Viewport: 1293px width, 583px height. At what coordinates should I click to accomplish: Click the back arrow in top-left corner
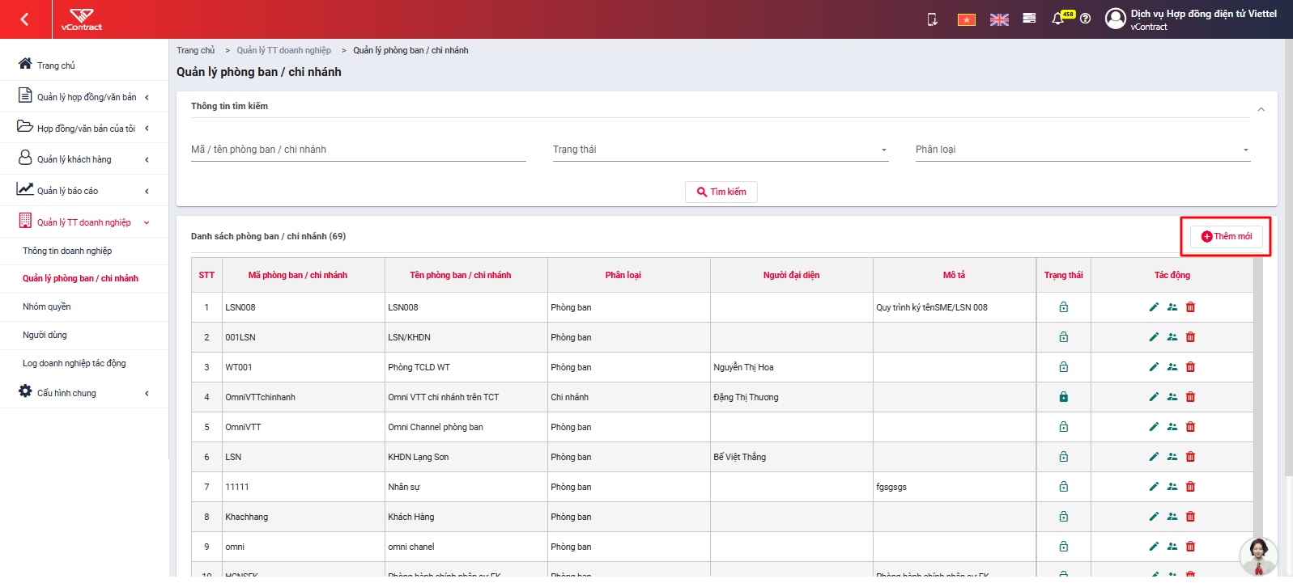tap(25, 19)
